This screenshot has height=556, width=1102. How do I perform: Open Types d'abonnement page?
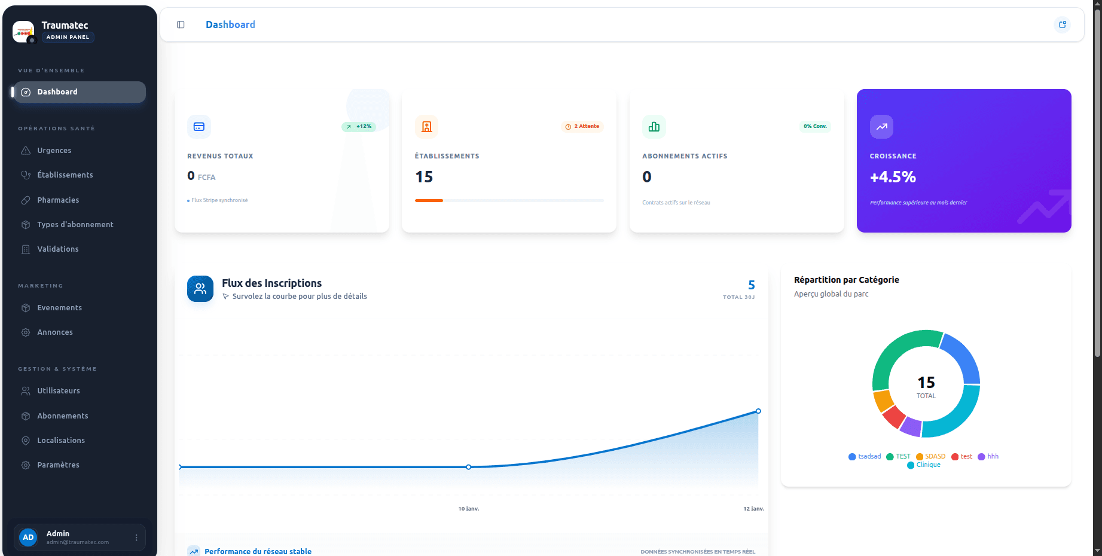(75, 225)
